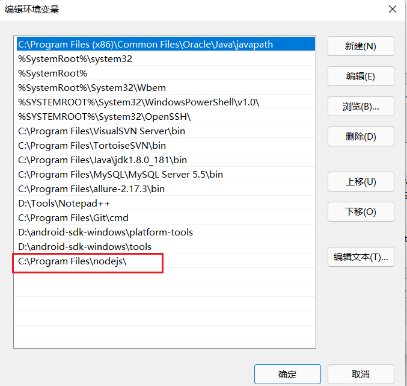
Task: Move entry down with 下移(O)
Action: click(x=361, y=211)
